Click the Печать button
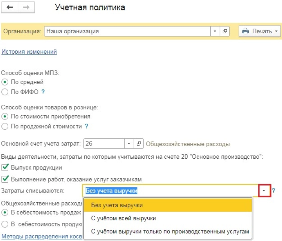 260,32
